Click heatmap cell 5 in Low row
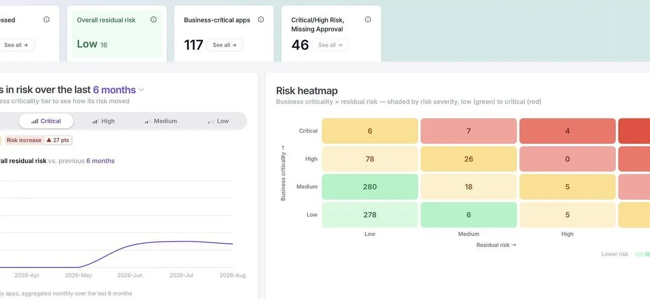Viewport: 650px width, 299px height. pyautogui.click(x=567, y=214)
